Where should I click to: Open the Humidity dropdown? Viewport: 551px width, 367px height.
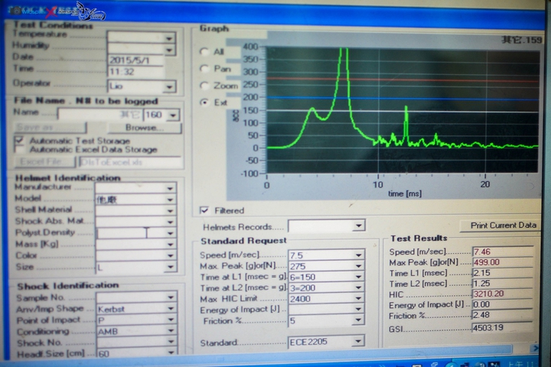click(169, 50)
